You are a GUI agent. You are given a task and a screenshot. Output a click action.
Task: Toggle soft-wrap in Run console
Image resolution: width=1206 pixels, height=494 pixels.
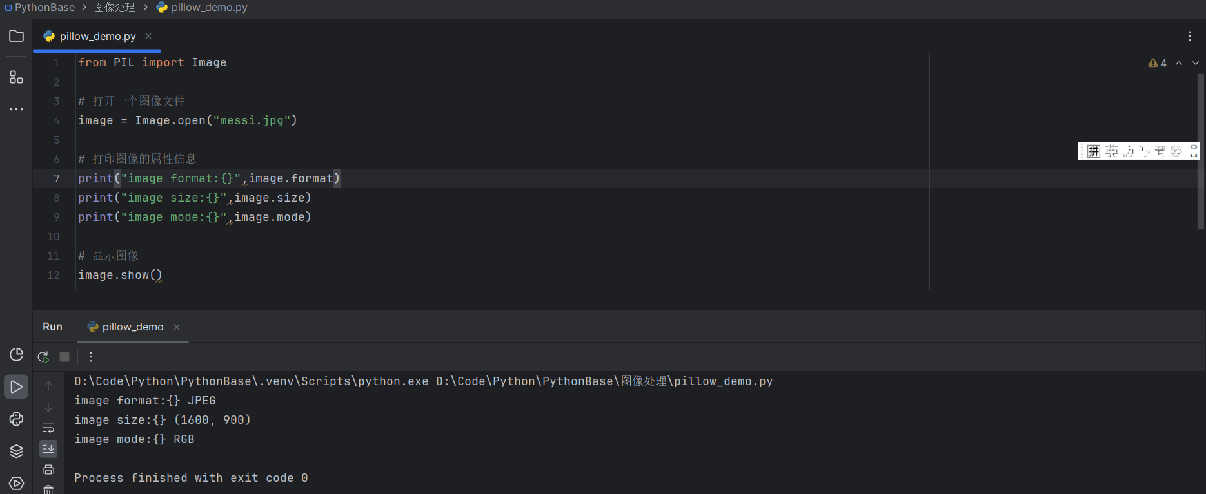pos(48,428)
